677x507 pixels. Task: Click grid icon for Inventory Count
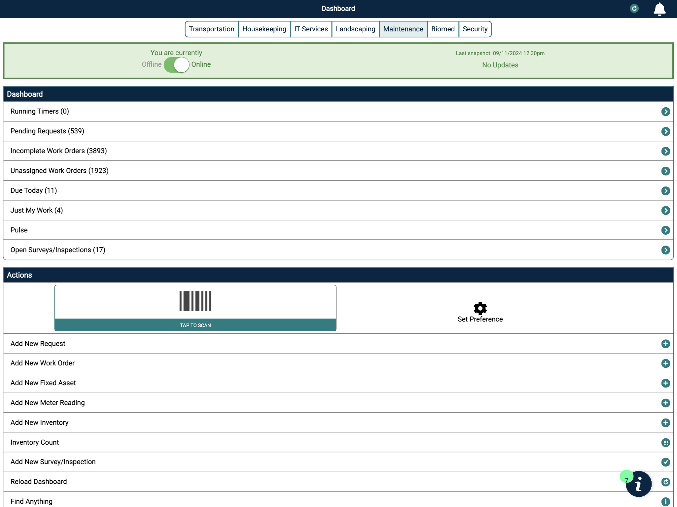pyautogui.click(x=665, y=442)
